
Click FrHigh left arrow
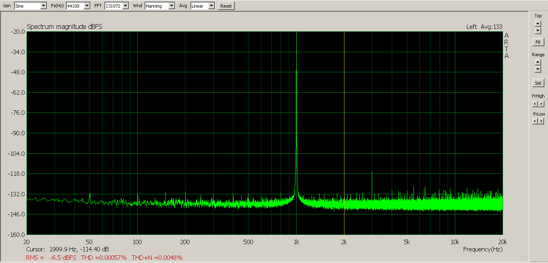point(535,104)
